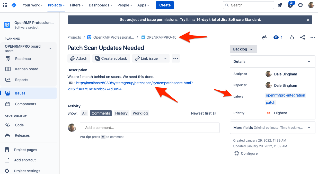Click Projects breadcrumb link
This screenshot has width=318, height=174.
pos(74,37)
